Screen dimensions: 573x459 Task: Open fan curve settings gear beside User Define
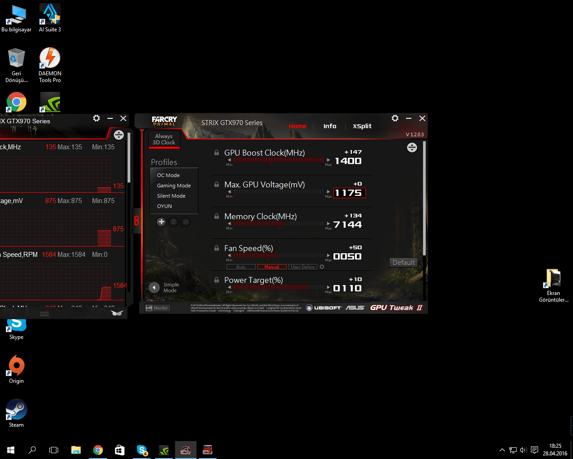click(x=322, y=267)
